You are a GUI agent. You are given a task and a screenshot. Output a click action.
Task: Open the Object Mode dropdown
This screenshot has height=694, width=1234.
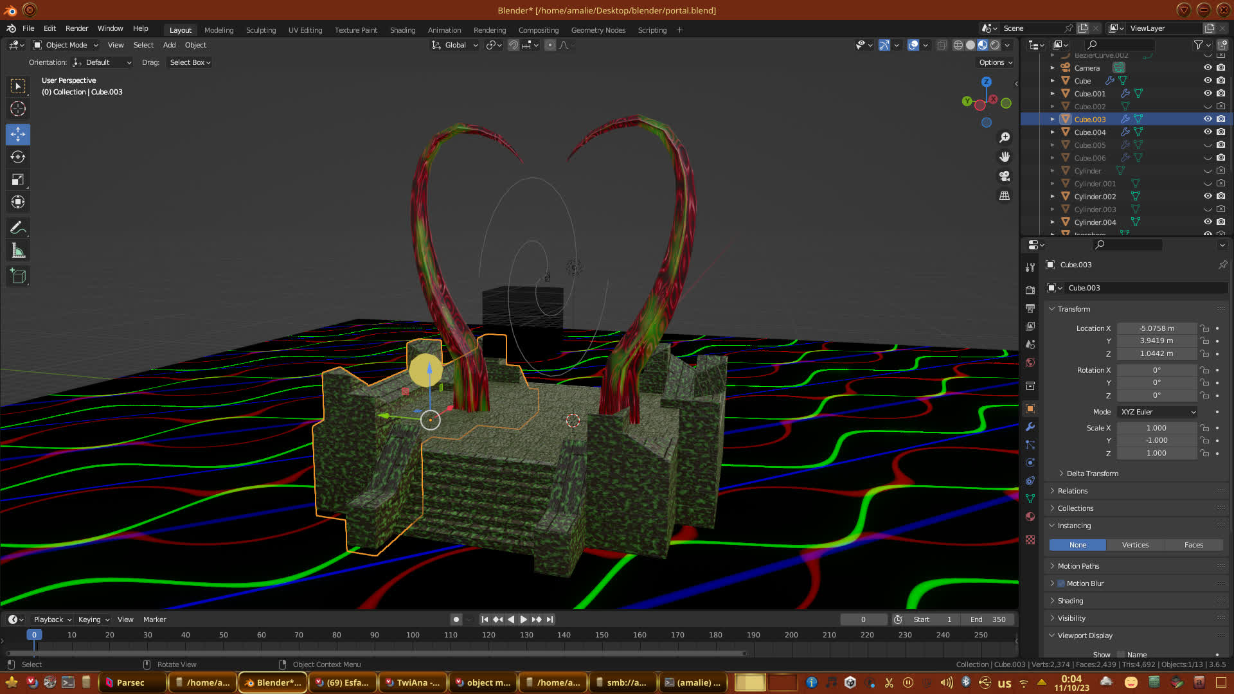66,45
